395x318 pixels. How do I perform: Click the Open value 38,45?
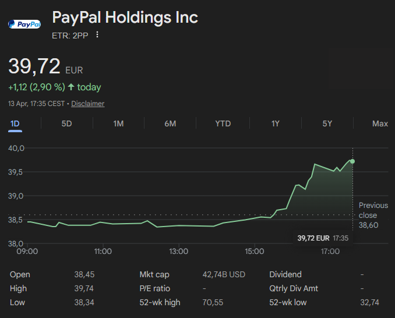click(x=84, y=274)
